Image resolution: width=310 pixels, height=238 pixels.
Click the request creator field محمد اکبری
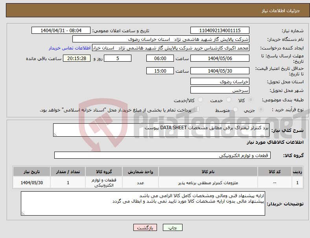[171, 48]
